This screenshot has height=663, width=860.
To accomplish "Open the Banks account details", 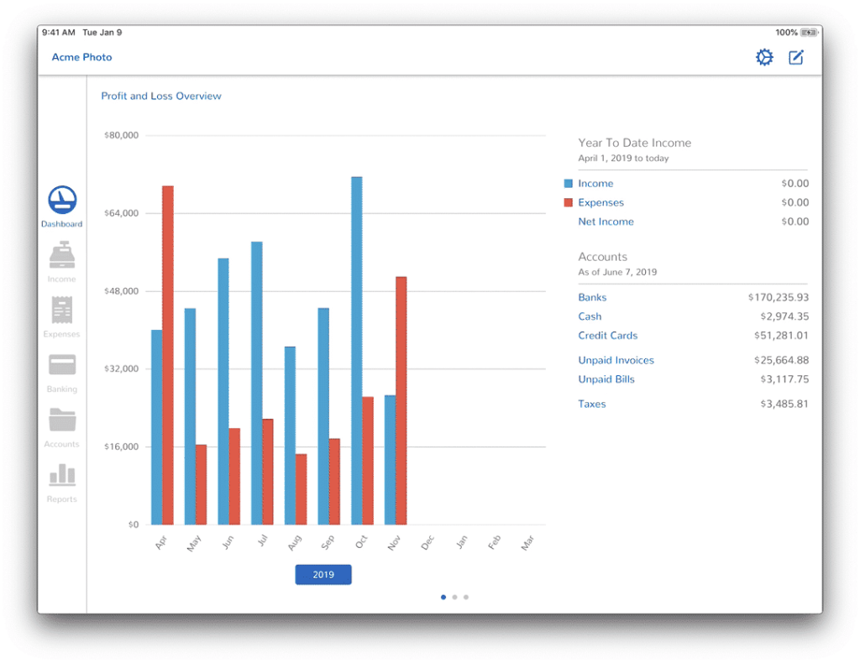I will tap(592, 297).
